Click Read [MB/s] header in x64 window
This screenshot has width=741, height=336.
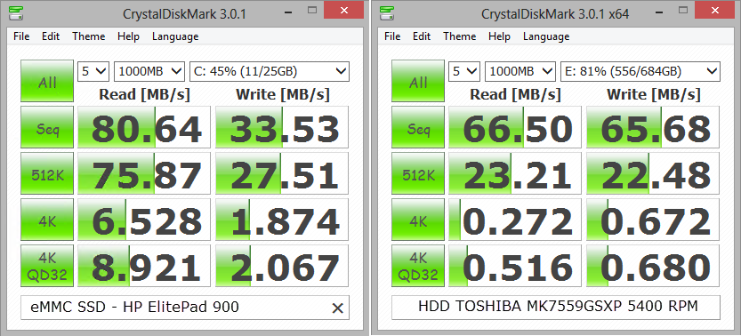(515, 94)
